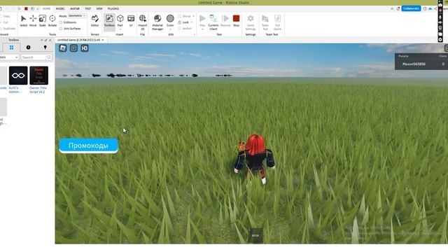Select the Owner Title Script thumbnail
This screenshot has height=252, width=448.
coord(39,76)
